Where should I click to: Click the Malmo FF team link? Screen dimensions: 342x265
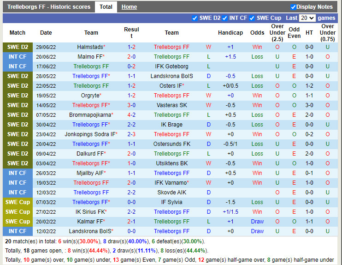(x=89, y=57)
